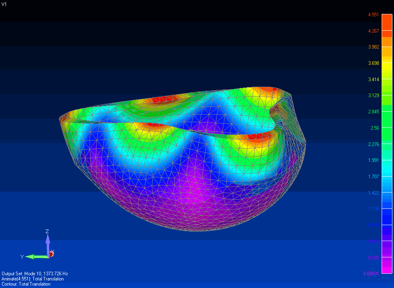Click the minimum legend value 0.00031
The image size is (394, 288).
click(371, 273)
